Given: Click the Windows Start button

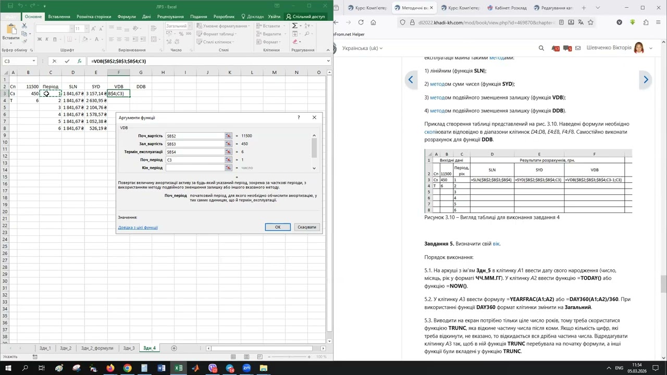Looking at the screenshot, I should (8, 368).
